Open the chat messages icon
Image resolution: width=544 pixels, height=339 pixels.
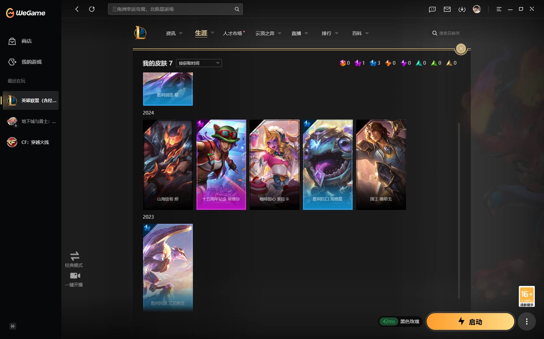point(432,9)
